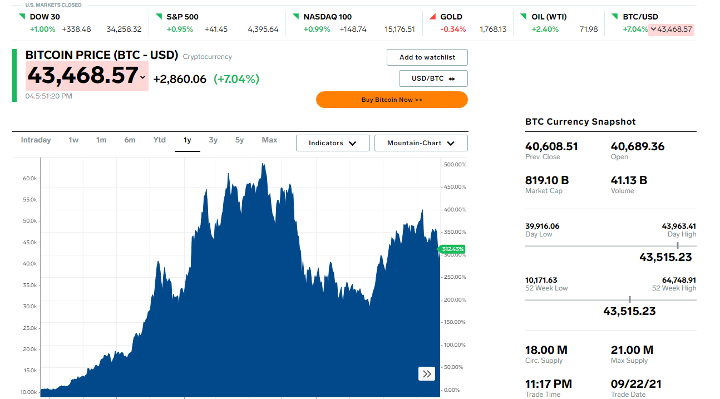
Task: Click the S&P 500 green triangle indicator
Action: pyautogui.click(x=159, y=16)
